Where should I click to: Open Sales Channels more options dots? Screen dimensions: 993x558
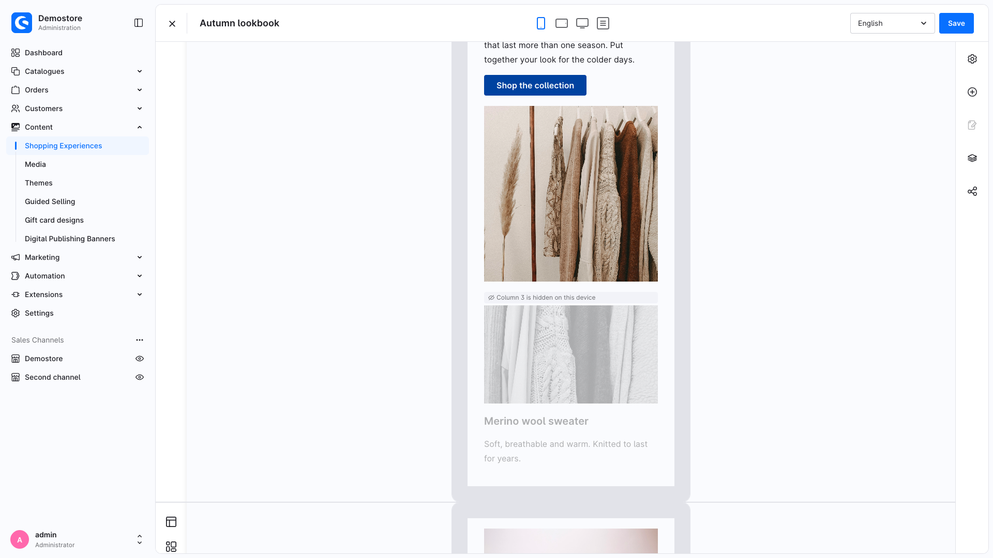(140, 340)
